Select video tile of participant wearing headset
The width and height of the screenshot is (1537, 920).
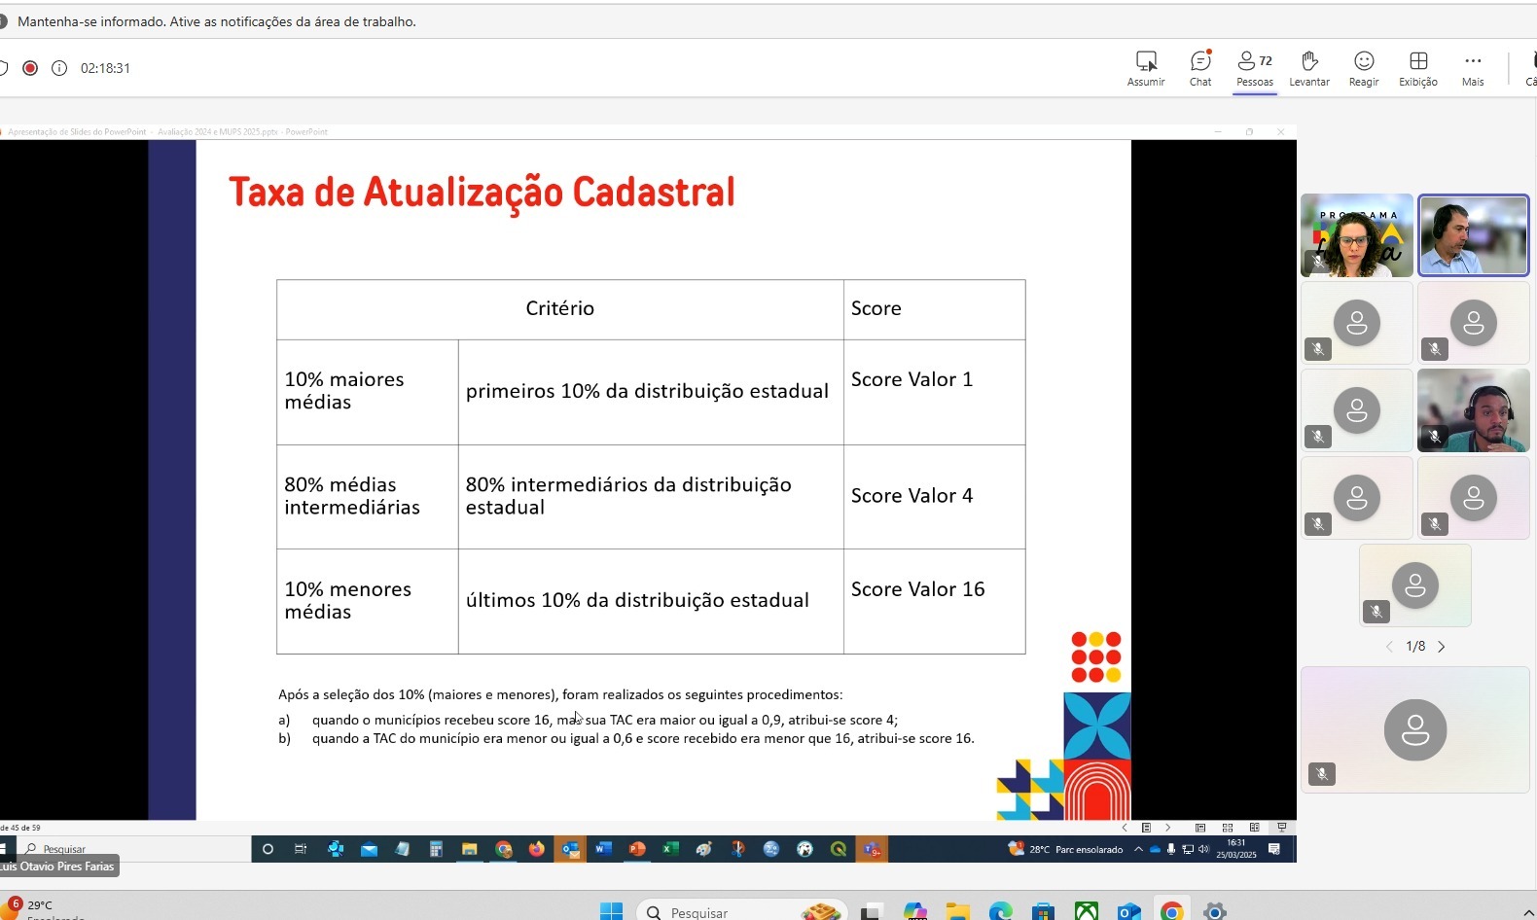click(1473, 409)
